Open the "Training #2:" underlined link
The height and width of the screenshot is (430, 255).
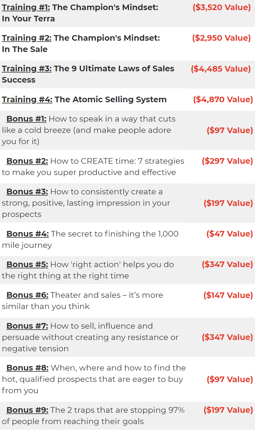[x=27, y=38]
